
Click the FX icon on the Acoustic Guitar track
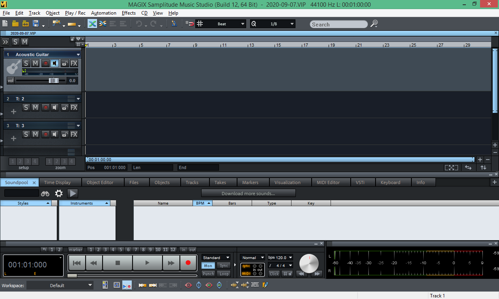click(74, 63)
